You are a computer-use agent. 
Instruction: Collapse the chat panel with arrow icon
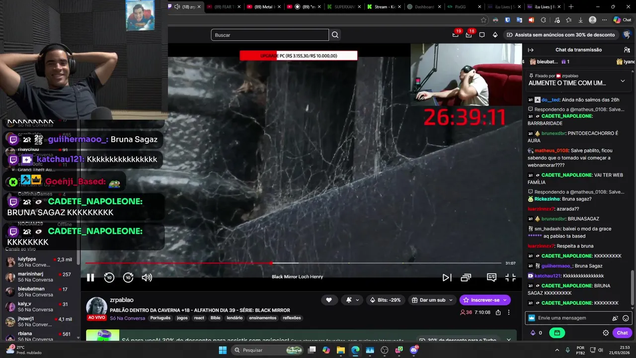click(x=531, y=50)
